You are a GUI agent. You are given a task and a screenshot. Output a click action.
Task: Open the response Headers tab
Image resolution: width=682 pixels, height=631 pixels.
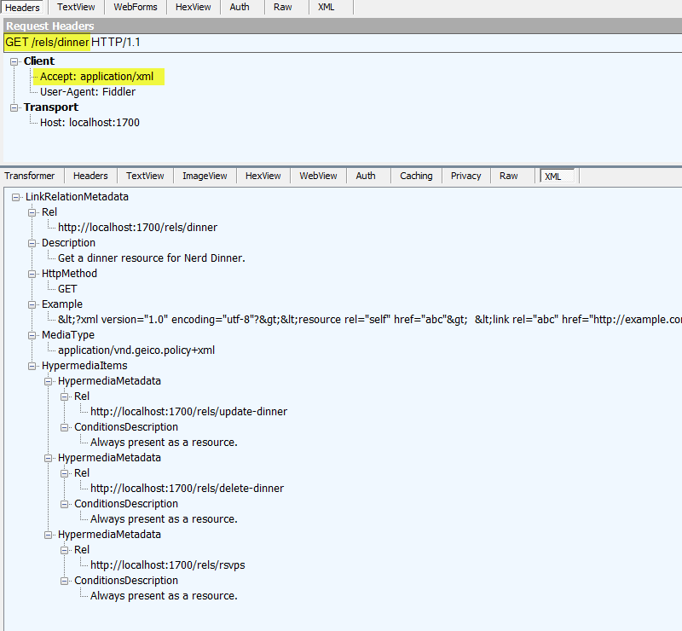click(x=90, y=176)
